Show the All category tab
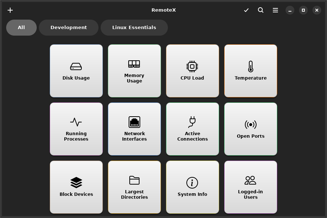 point(21,28)
